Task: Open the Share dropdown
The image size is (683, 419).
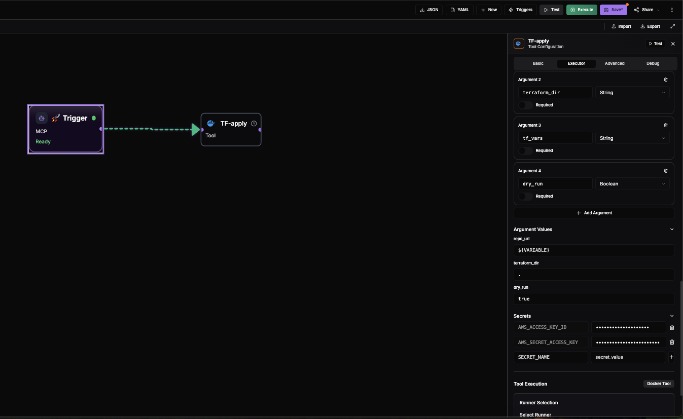Action: click(x=646, y=10)
